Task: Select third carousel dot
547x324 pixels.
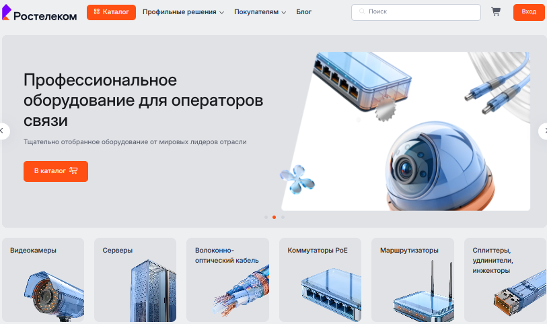Action: tap(283, 217)
